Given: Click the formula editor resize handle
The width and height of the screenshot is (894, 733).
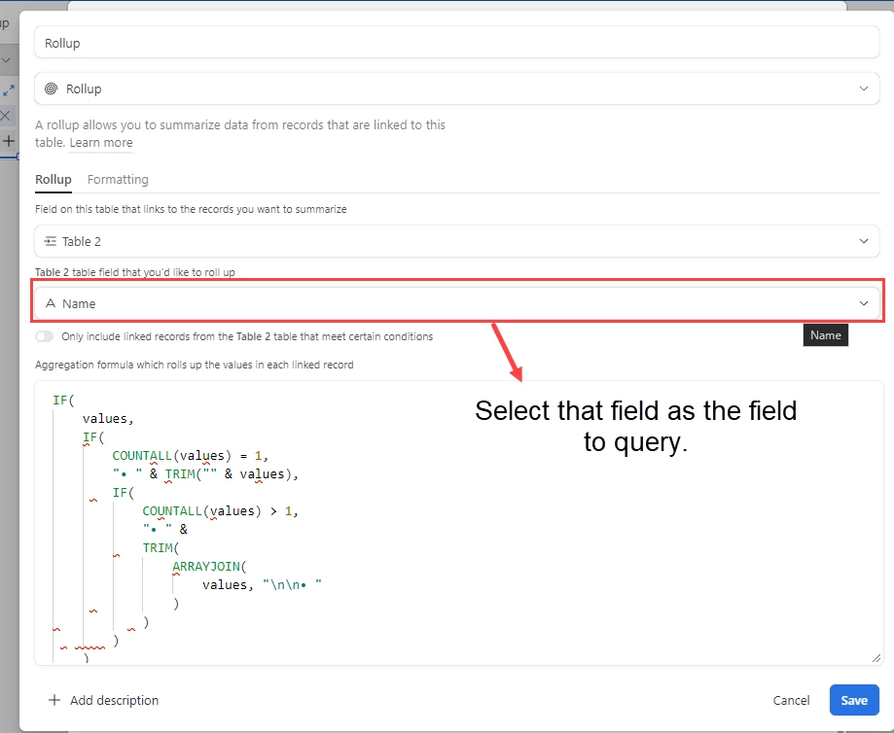Looking at the screenshot, I should click(x=876, y=658).
